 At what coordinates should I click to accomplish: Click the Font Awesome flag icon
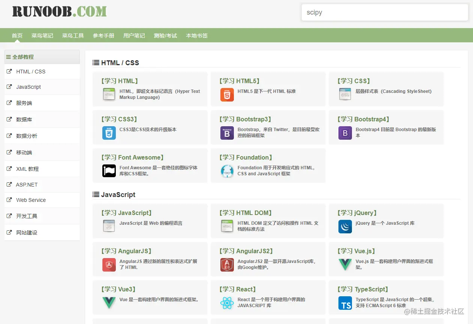click(x=109, y=171)
